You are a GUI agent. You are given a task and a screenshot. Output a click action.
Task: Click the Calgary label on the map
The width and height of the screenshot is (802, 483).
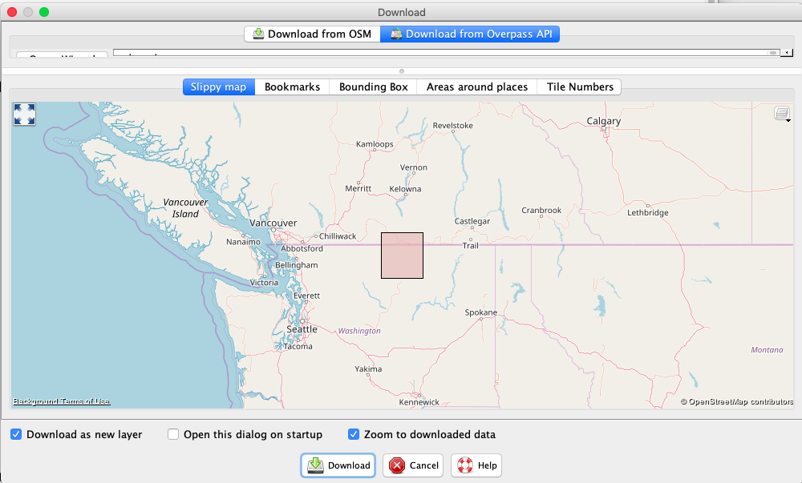point(604,121)
